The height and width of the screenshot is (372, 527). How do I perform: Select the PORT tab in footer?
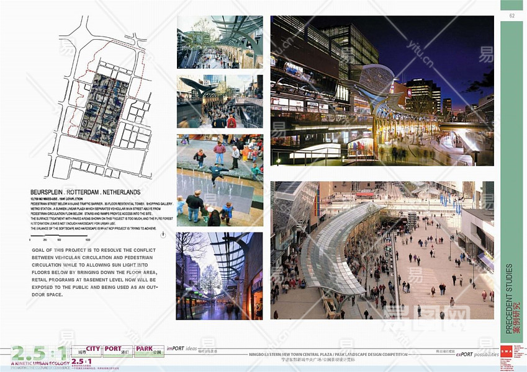click(117, 351)
